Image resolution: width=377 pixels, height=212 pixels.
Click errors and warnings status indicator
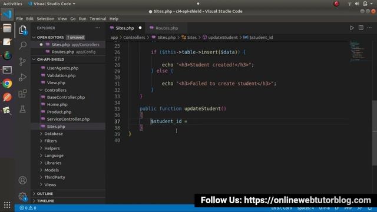(x=28, y=208)
